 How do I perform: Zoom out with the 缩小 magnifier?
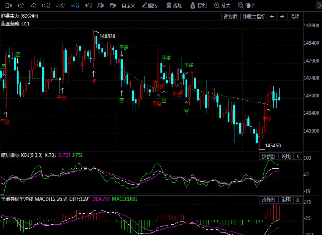(246, 5)
